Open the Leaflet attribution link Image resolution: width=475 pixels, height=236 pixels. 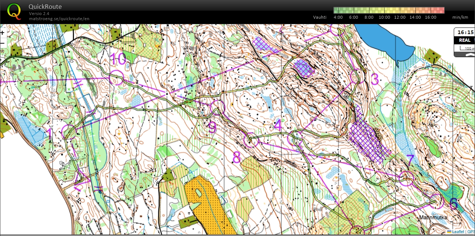pos(458,232)
